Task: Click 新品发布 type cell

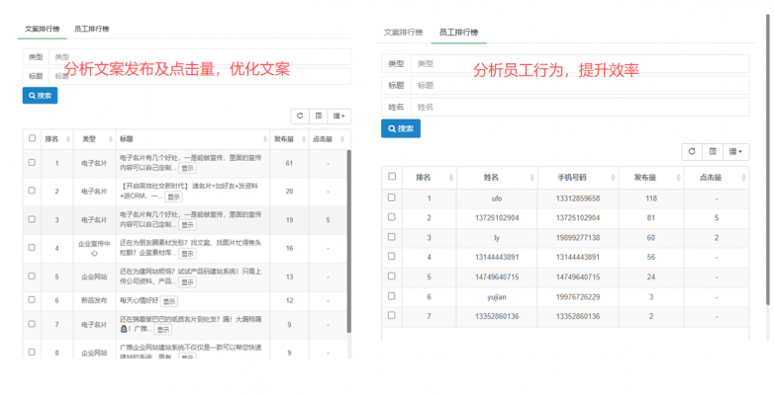Action: tap(94, 300)
